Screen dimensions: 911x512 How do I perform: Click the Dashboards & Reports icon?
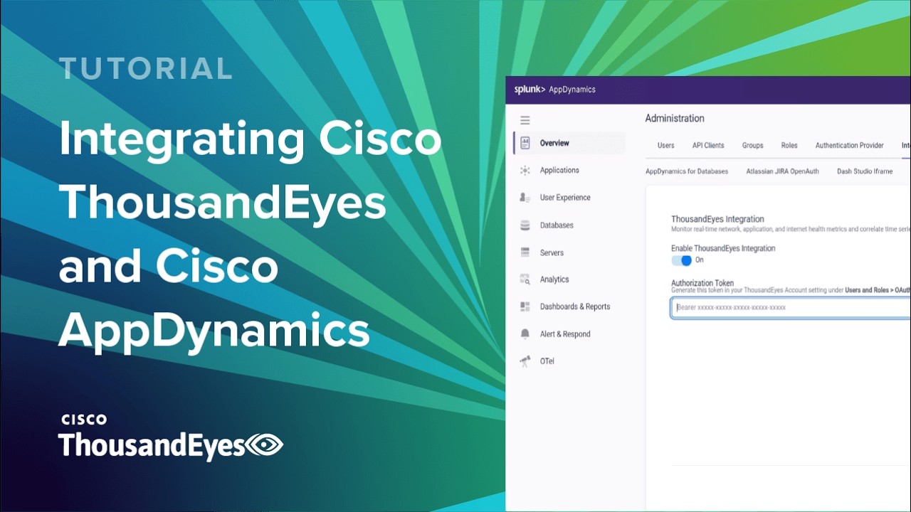click(525, 306)
